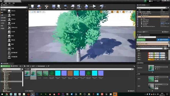Viewport: 170px width, 96px height.
Task: Select the orange-brown texture thumbnail
Action: pos(70,73)
